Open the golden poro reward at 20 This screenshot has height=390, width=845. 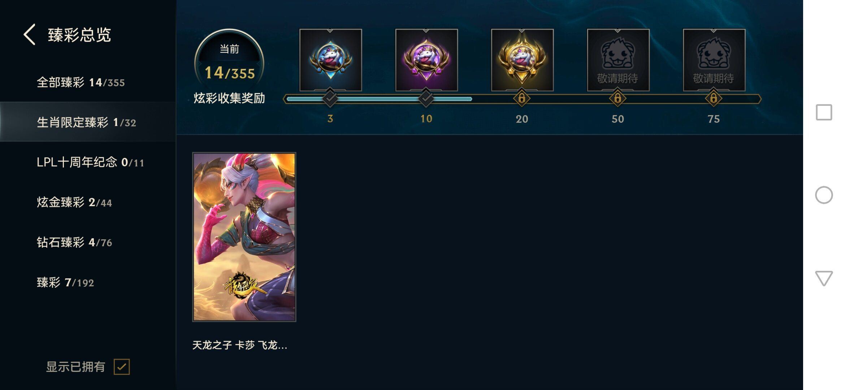pos(522,60)
